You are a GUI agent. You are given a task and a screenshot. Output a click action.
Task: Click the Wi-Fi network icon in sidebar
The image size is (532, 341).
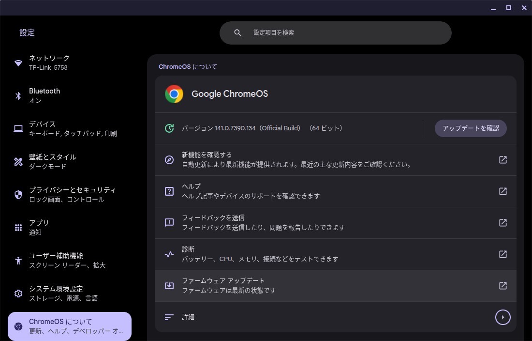[x=18, y=63]
